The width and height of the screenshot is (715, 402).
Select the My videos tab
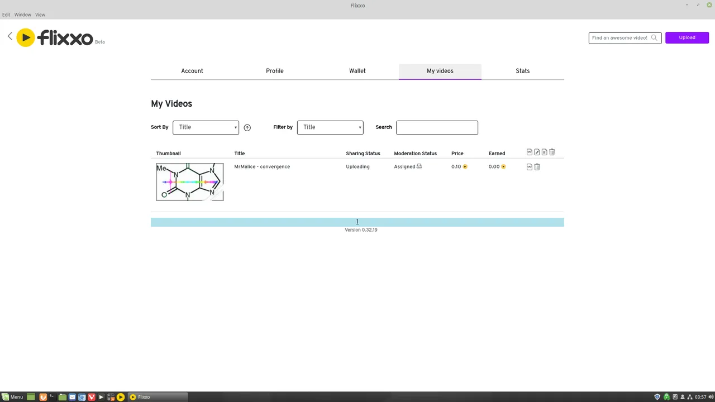tap(440, 71)
